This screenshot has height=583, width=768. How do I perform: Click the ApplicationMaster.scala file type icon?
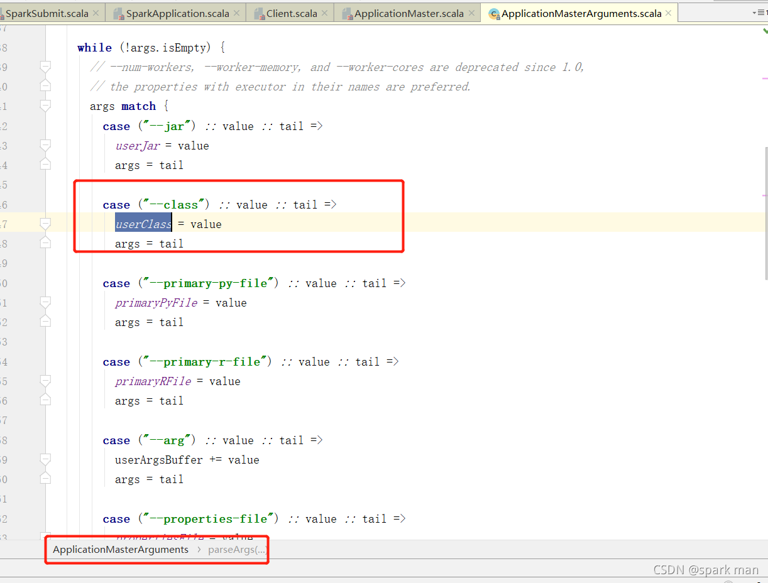point(346,13)
